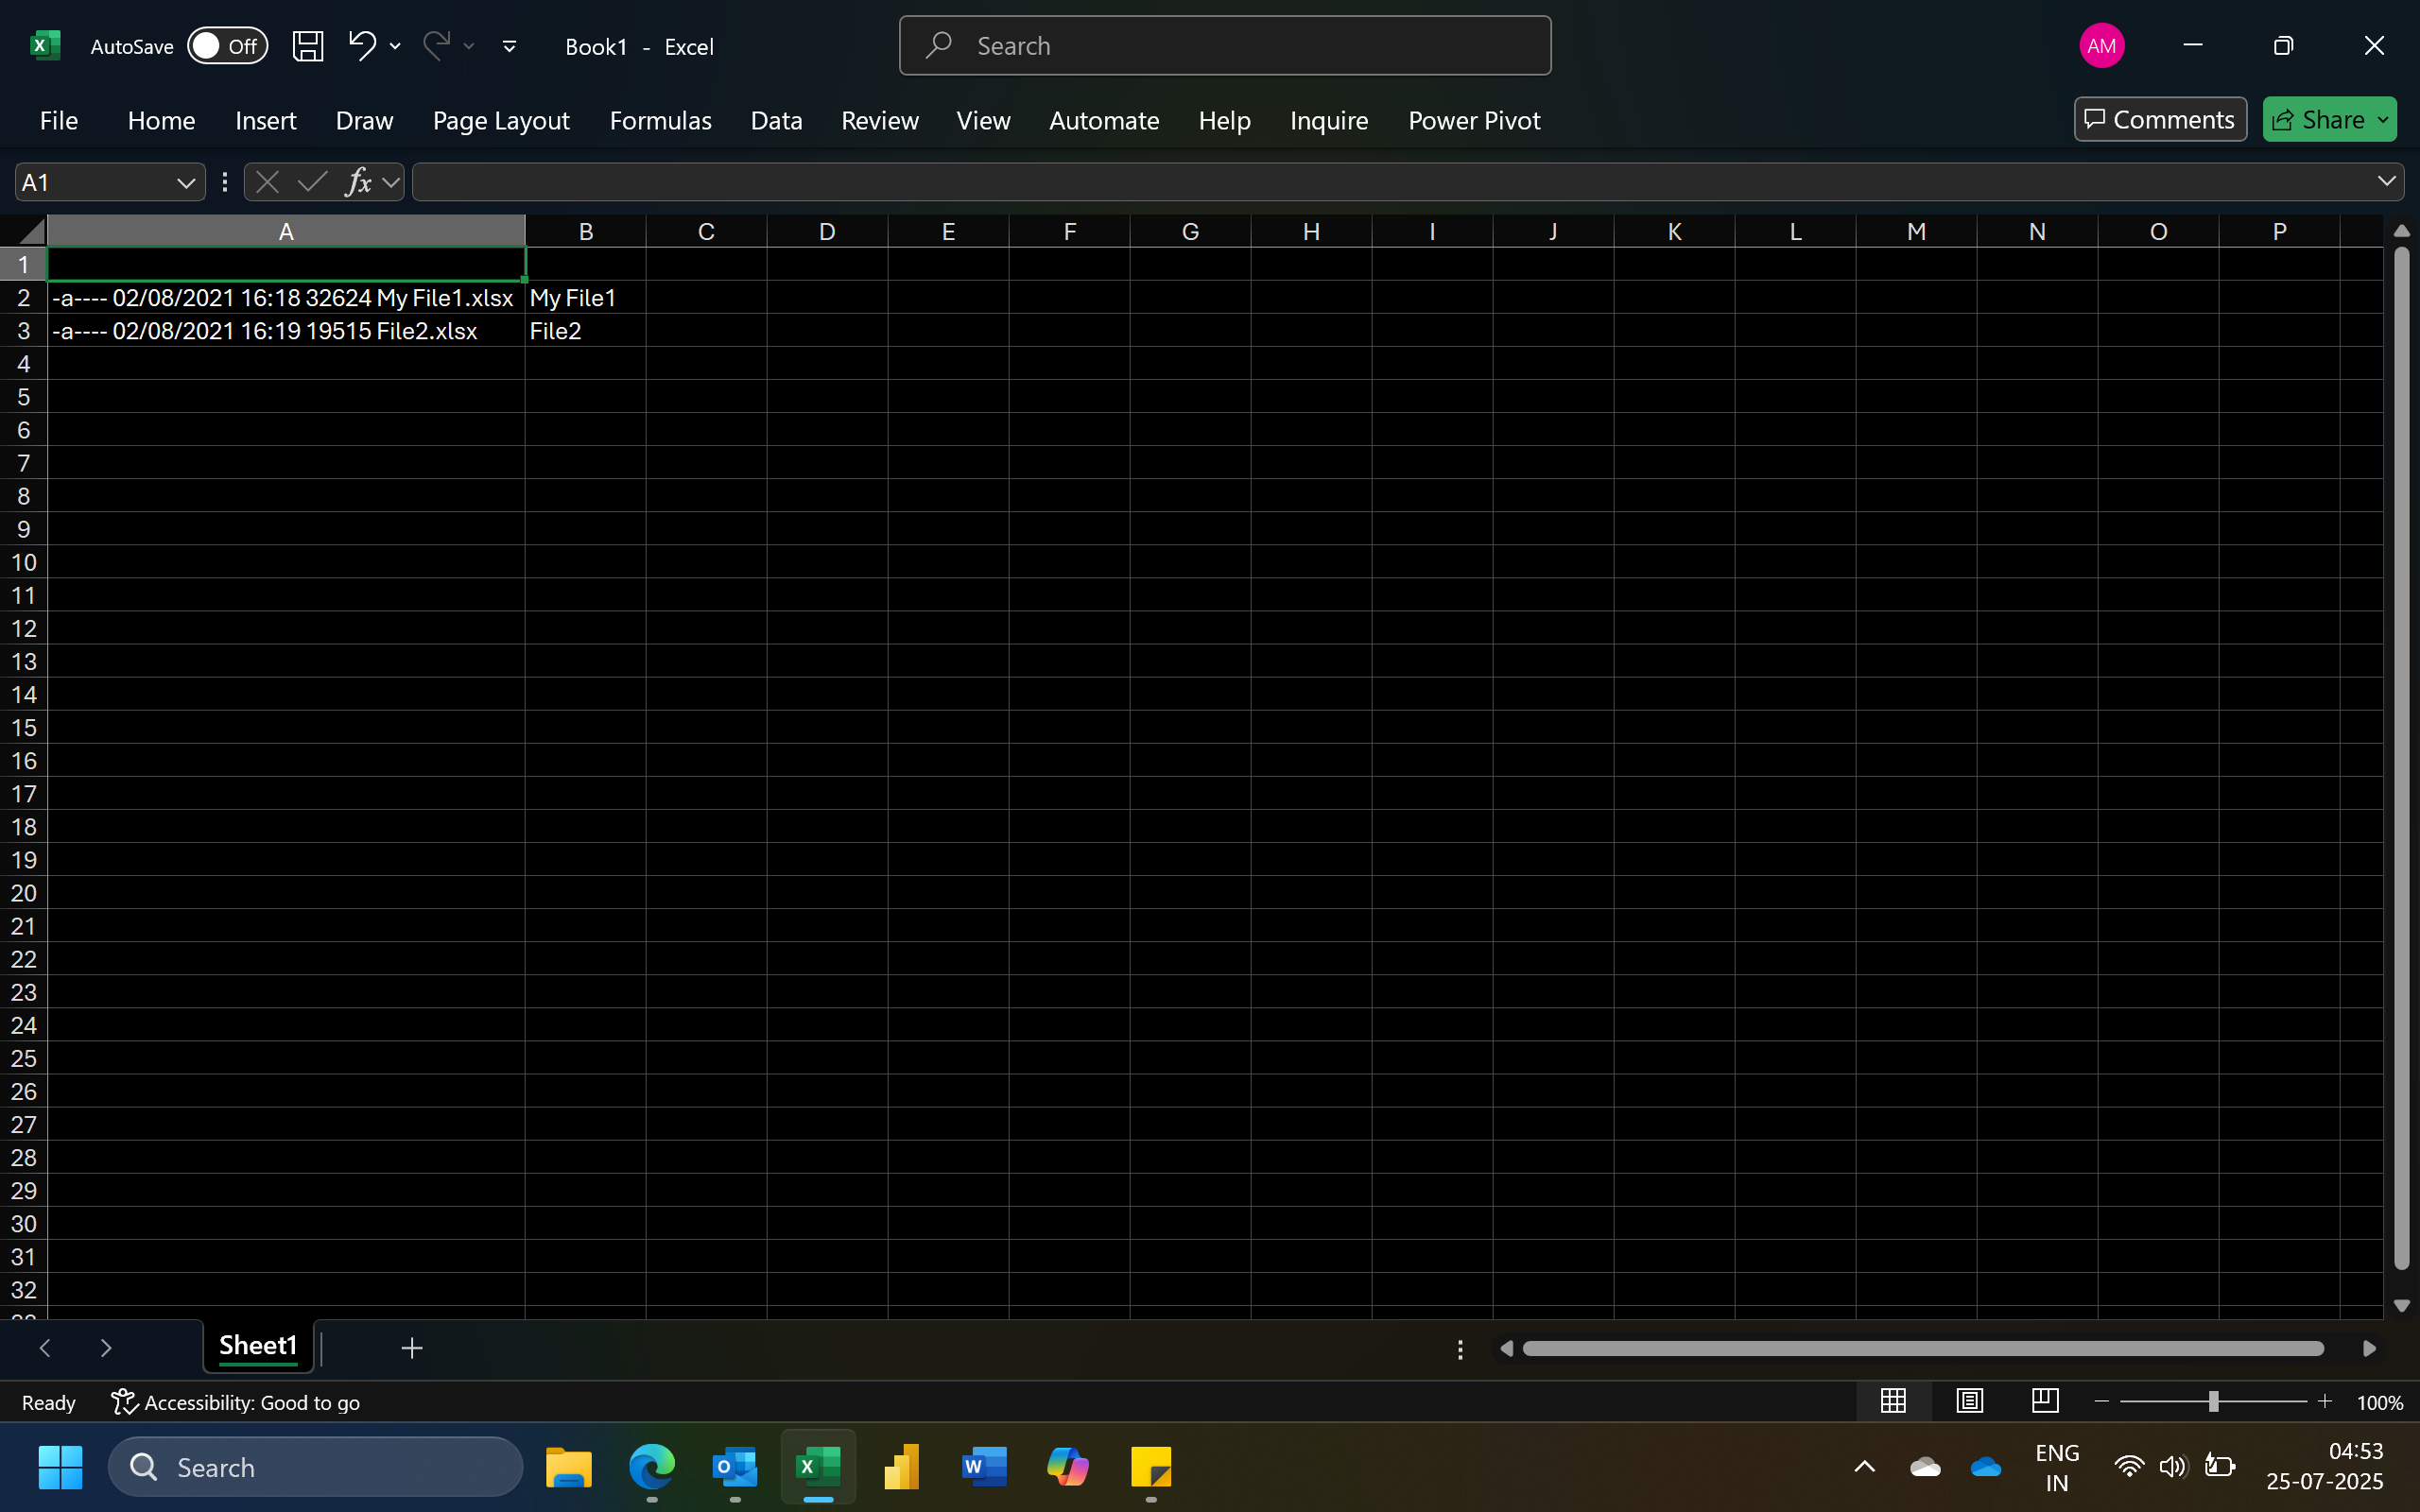Click the zoom in plus icon
2420x1512 pixels.
pyautogui.click(x=2325, y=1402)
